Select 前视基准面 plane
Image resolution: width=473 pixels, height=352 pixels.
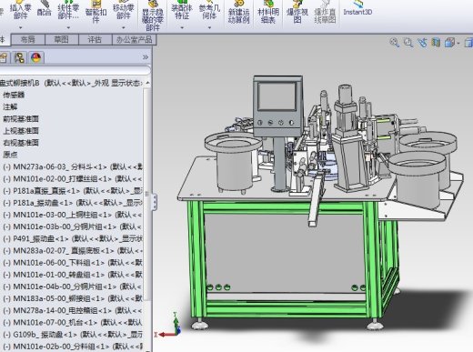[x=21, y=119]
